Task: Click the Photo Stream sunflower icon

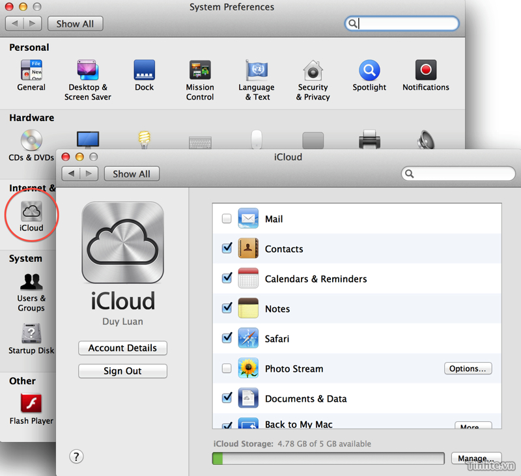Action: coord(248,368)
